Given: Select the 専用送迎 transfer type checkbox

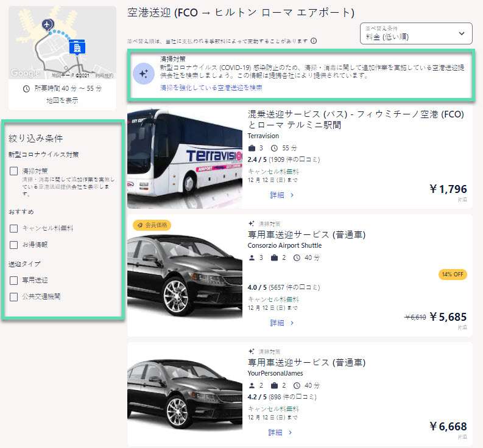Looking at the screenshot, I should [13, 281].
